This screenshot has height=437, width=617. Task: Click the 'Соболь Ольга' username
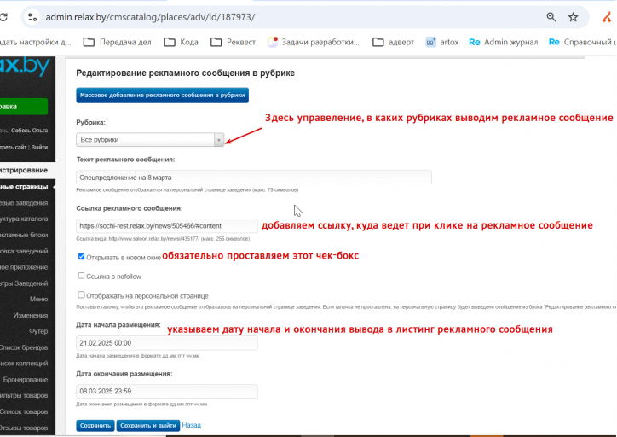[x=30, y=131]
